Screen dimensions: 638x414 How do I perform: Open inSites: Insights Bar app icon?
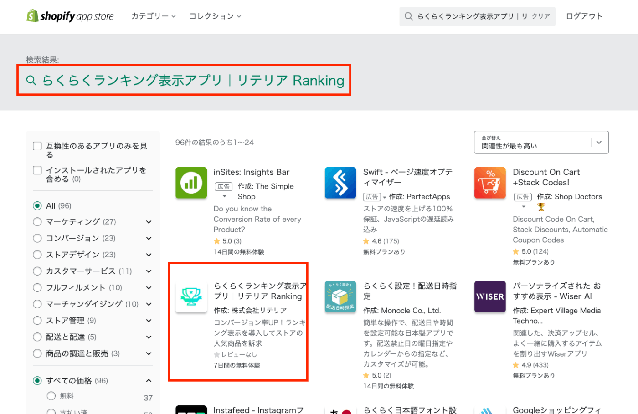click(191, 183)
